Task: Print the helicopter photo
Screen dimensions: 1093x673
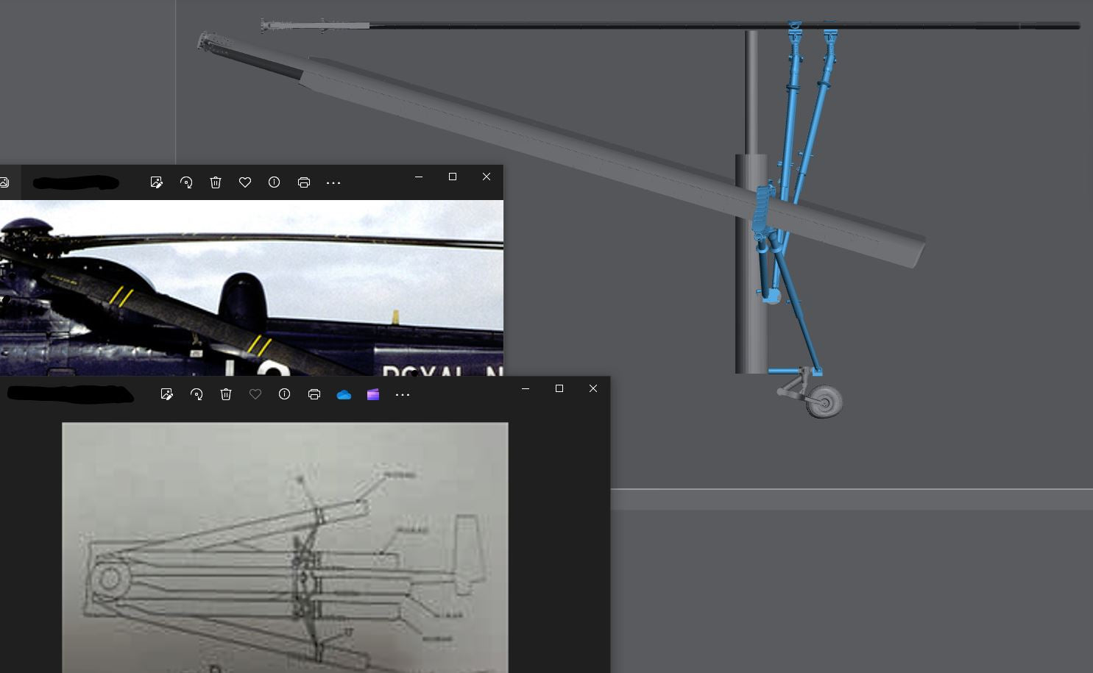Action: pyautogui.click(x=304, y=182)
